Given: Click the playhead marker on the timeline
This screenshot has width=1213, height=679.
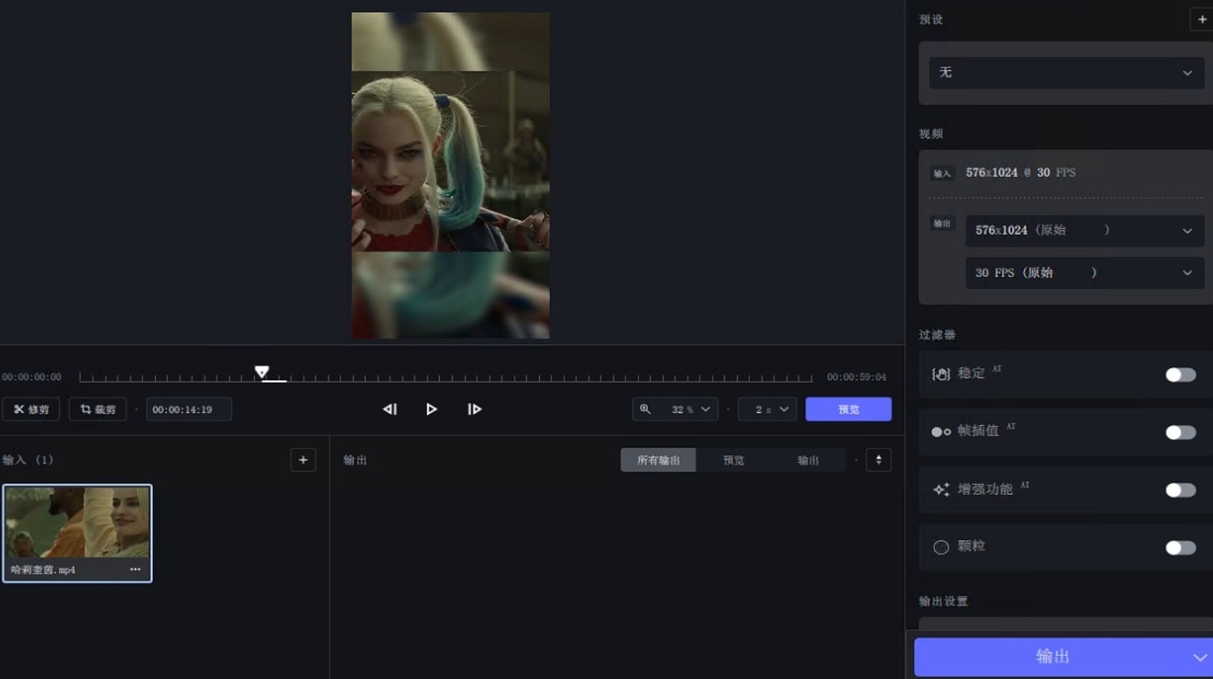Looking at the screenshot, I should [262, 372].
